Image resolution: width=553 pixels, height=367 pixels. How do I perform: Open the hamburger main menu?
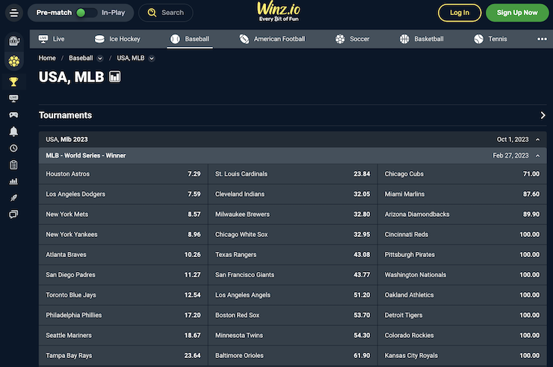click(x=14, y=13)
